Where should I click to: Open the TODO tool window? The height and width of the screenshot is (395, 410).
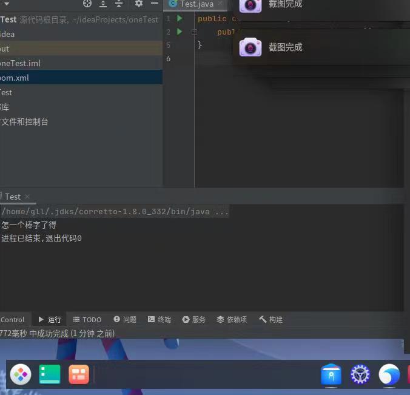87,320
